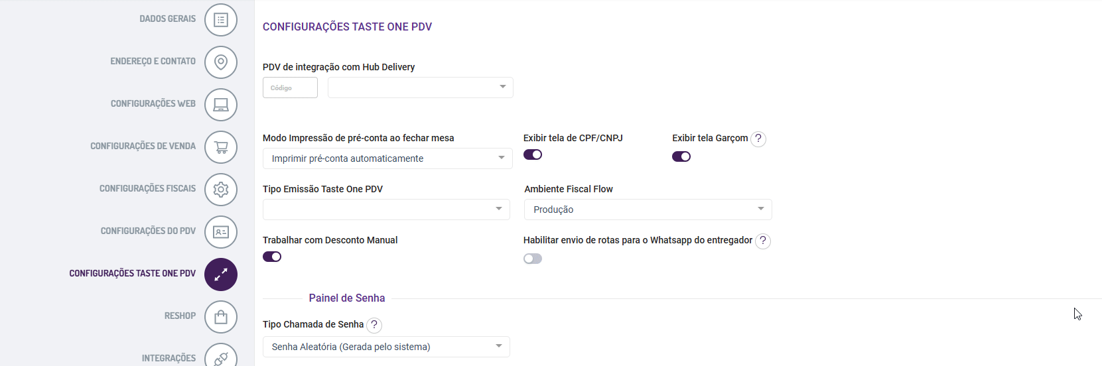
Task: Open Endereço e Contato location pin icon
Action: click(221, 62)
